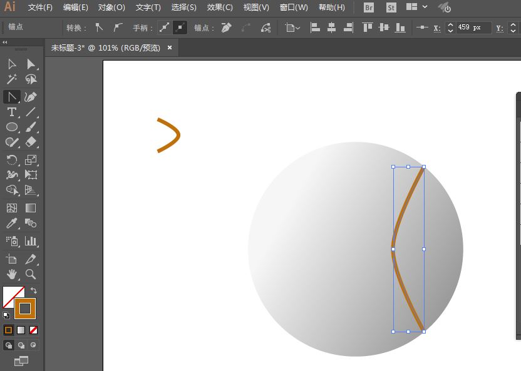Expand the toolbar collapse arrows
The height and width of the screenshot is (371, 521).
pyautogui.click(x=4, y=42)
